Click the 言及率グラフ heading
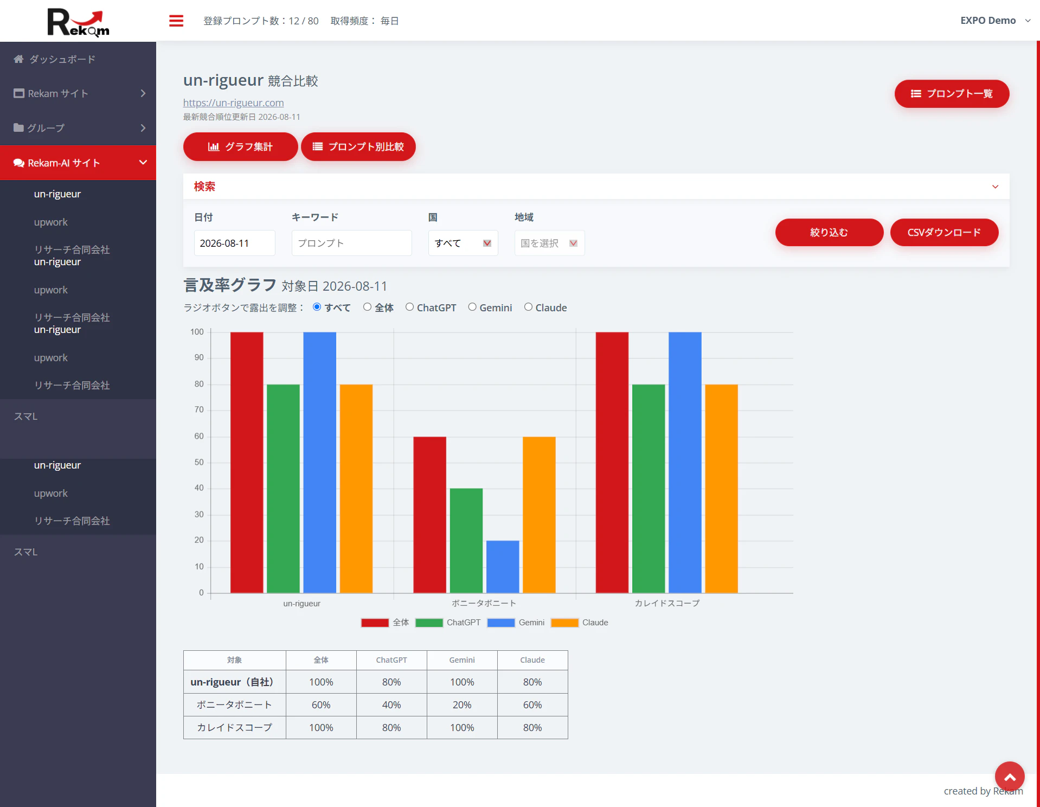1040x807 pixels. pos(230,285)
